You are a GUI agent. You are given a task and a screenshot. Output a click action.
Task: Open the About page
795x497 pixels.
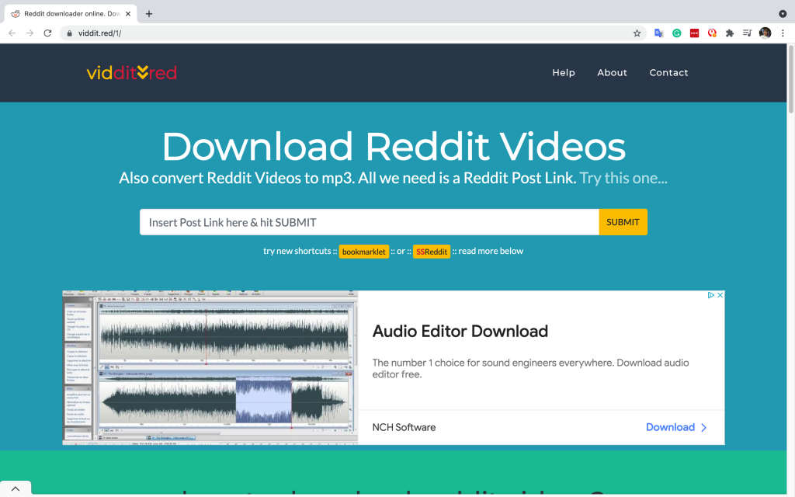coord(612,72)
